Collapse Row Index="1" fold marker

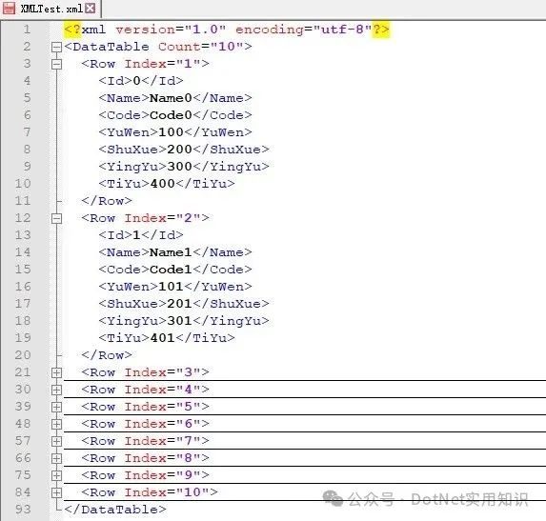point(56,64)
